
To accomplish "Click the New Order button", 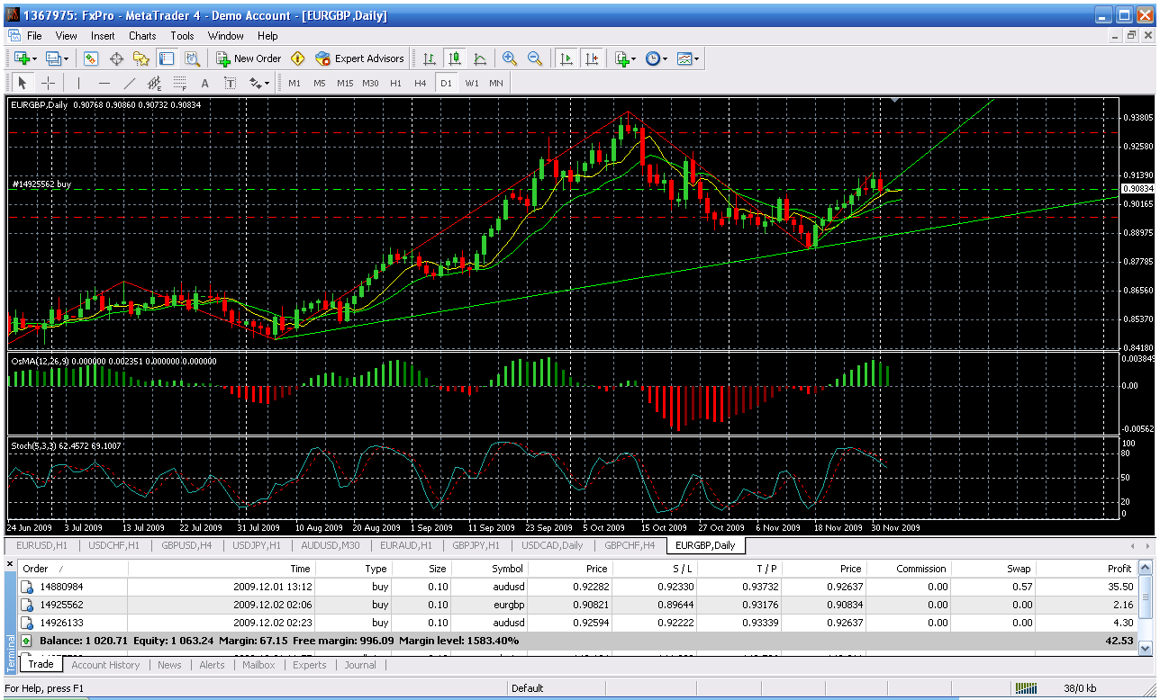I will [x=249, y=58].
